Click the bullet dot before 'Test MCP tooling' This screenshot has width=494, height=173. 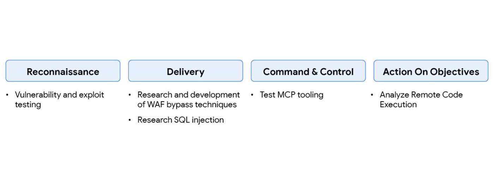(x=253, y=95)
